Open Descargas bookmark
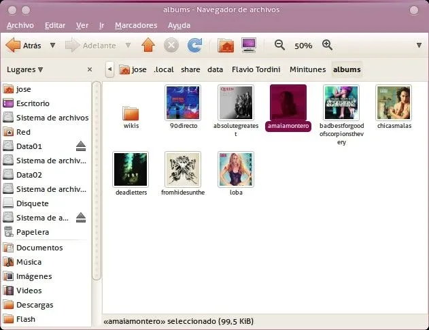Image resolution: width=429 pixels, height=330 pixels. (46, 305)
